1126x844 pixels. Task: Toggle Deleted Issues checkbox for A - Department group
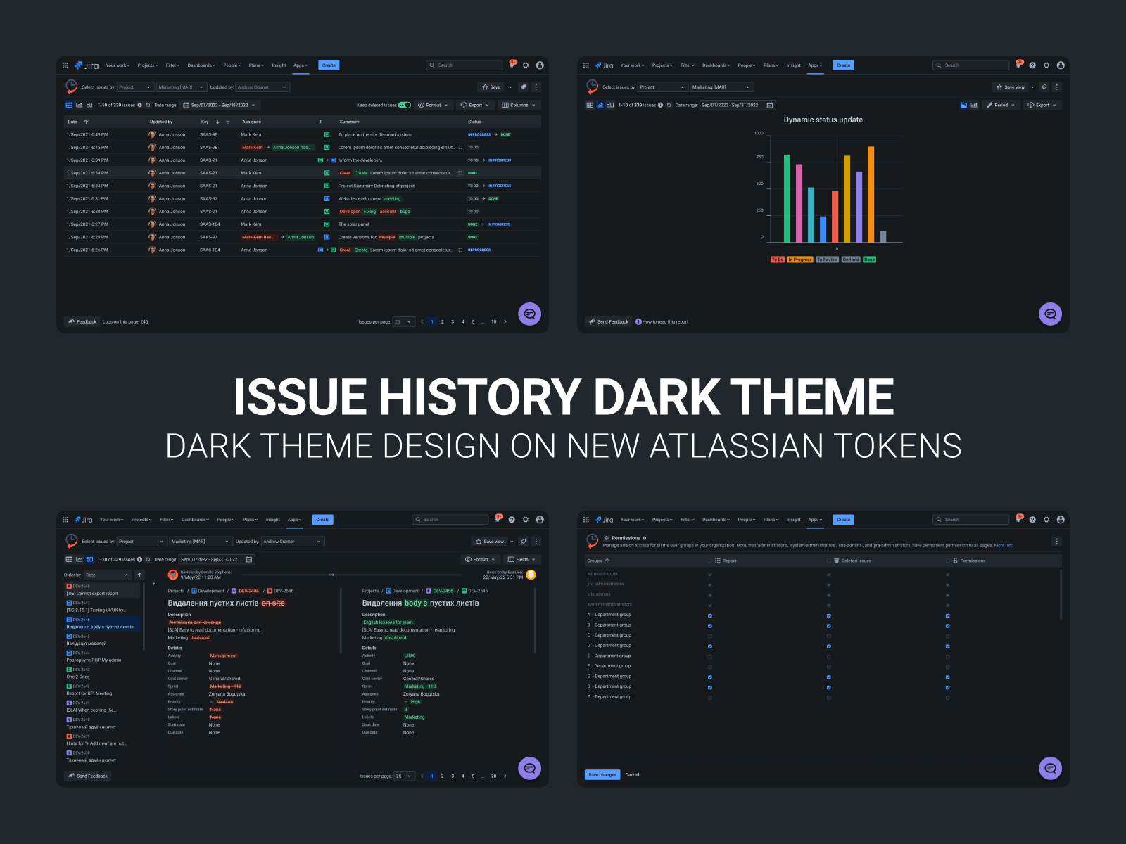pos(828,615)
